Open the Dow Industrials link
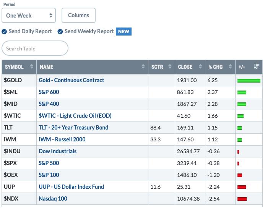The image size is (265, 209). [58, 151]
